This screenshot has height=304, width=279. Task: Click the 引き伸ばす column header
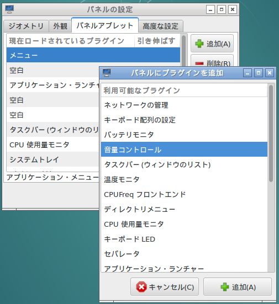click(157, 41)
